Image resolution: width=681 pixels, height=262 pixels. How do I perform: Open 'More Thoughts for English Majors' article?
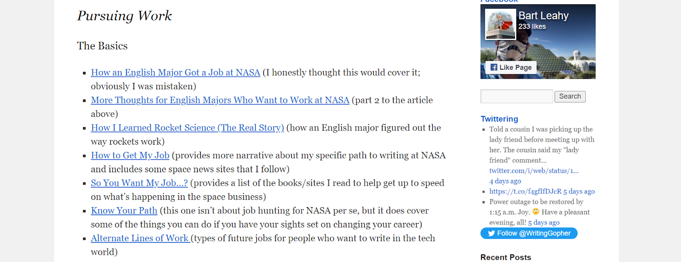tap(220, 100)
